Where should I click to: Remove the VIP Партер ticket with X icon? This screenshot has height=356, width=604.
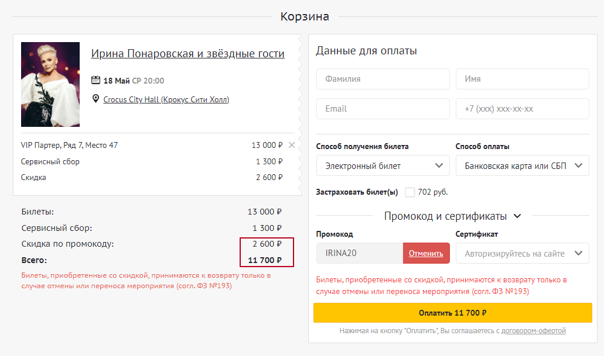point(292,145)
